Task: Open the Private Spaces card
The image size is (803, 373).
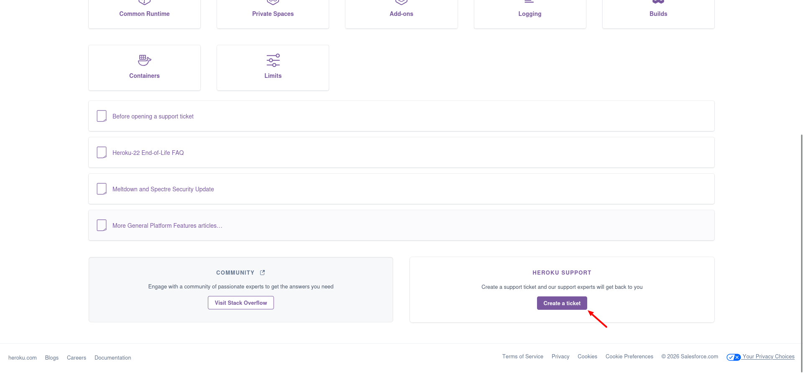Action: [x=273, y=14]
